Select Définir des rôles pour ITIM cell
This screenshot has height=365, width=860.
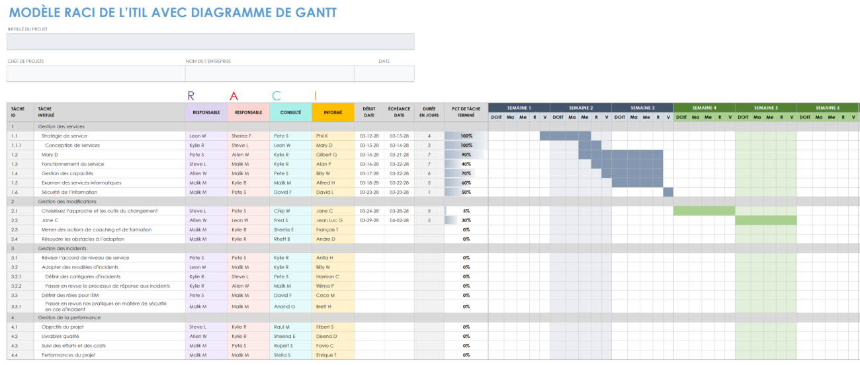point(109,296)
